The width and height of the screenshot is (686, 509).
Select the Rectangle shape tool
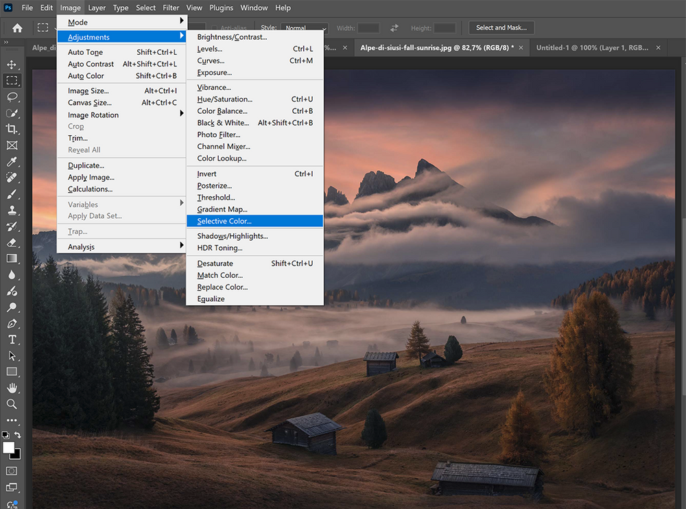[12, 372]
